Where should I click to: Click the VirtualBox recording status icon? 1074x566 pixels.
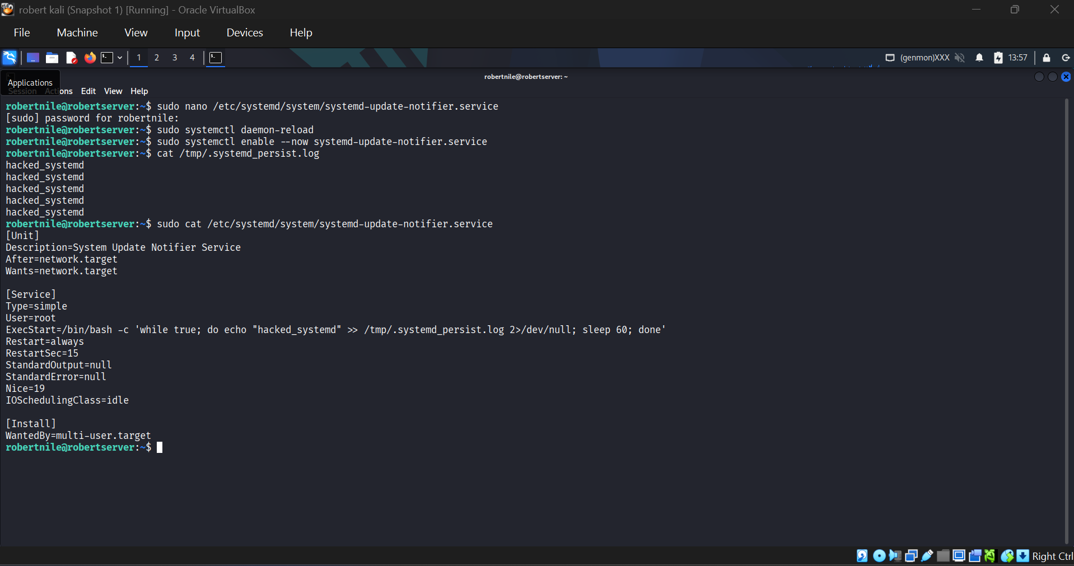click(975, 555)
